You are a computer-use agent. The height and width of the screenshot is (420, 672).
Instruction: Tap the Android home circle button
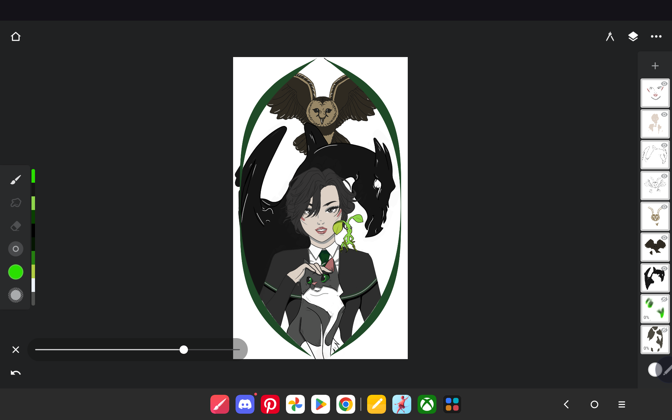tap(594, 404)
